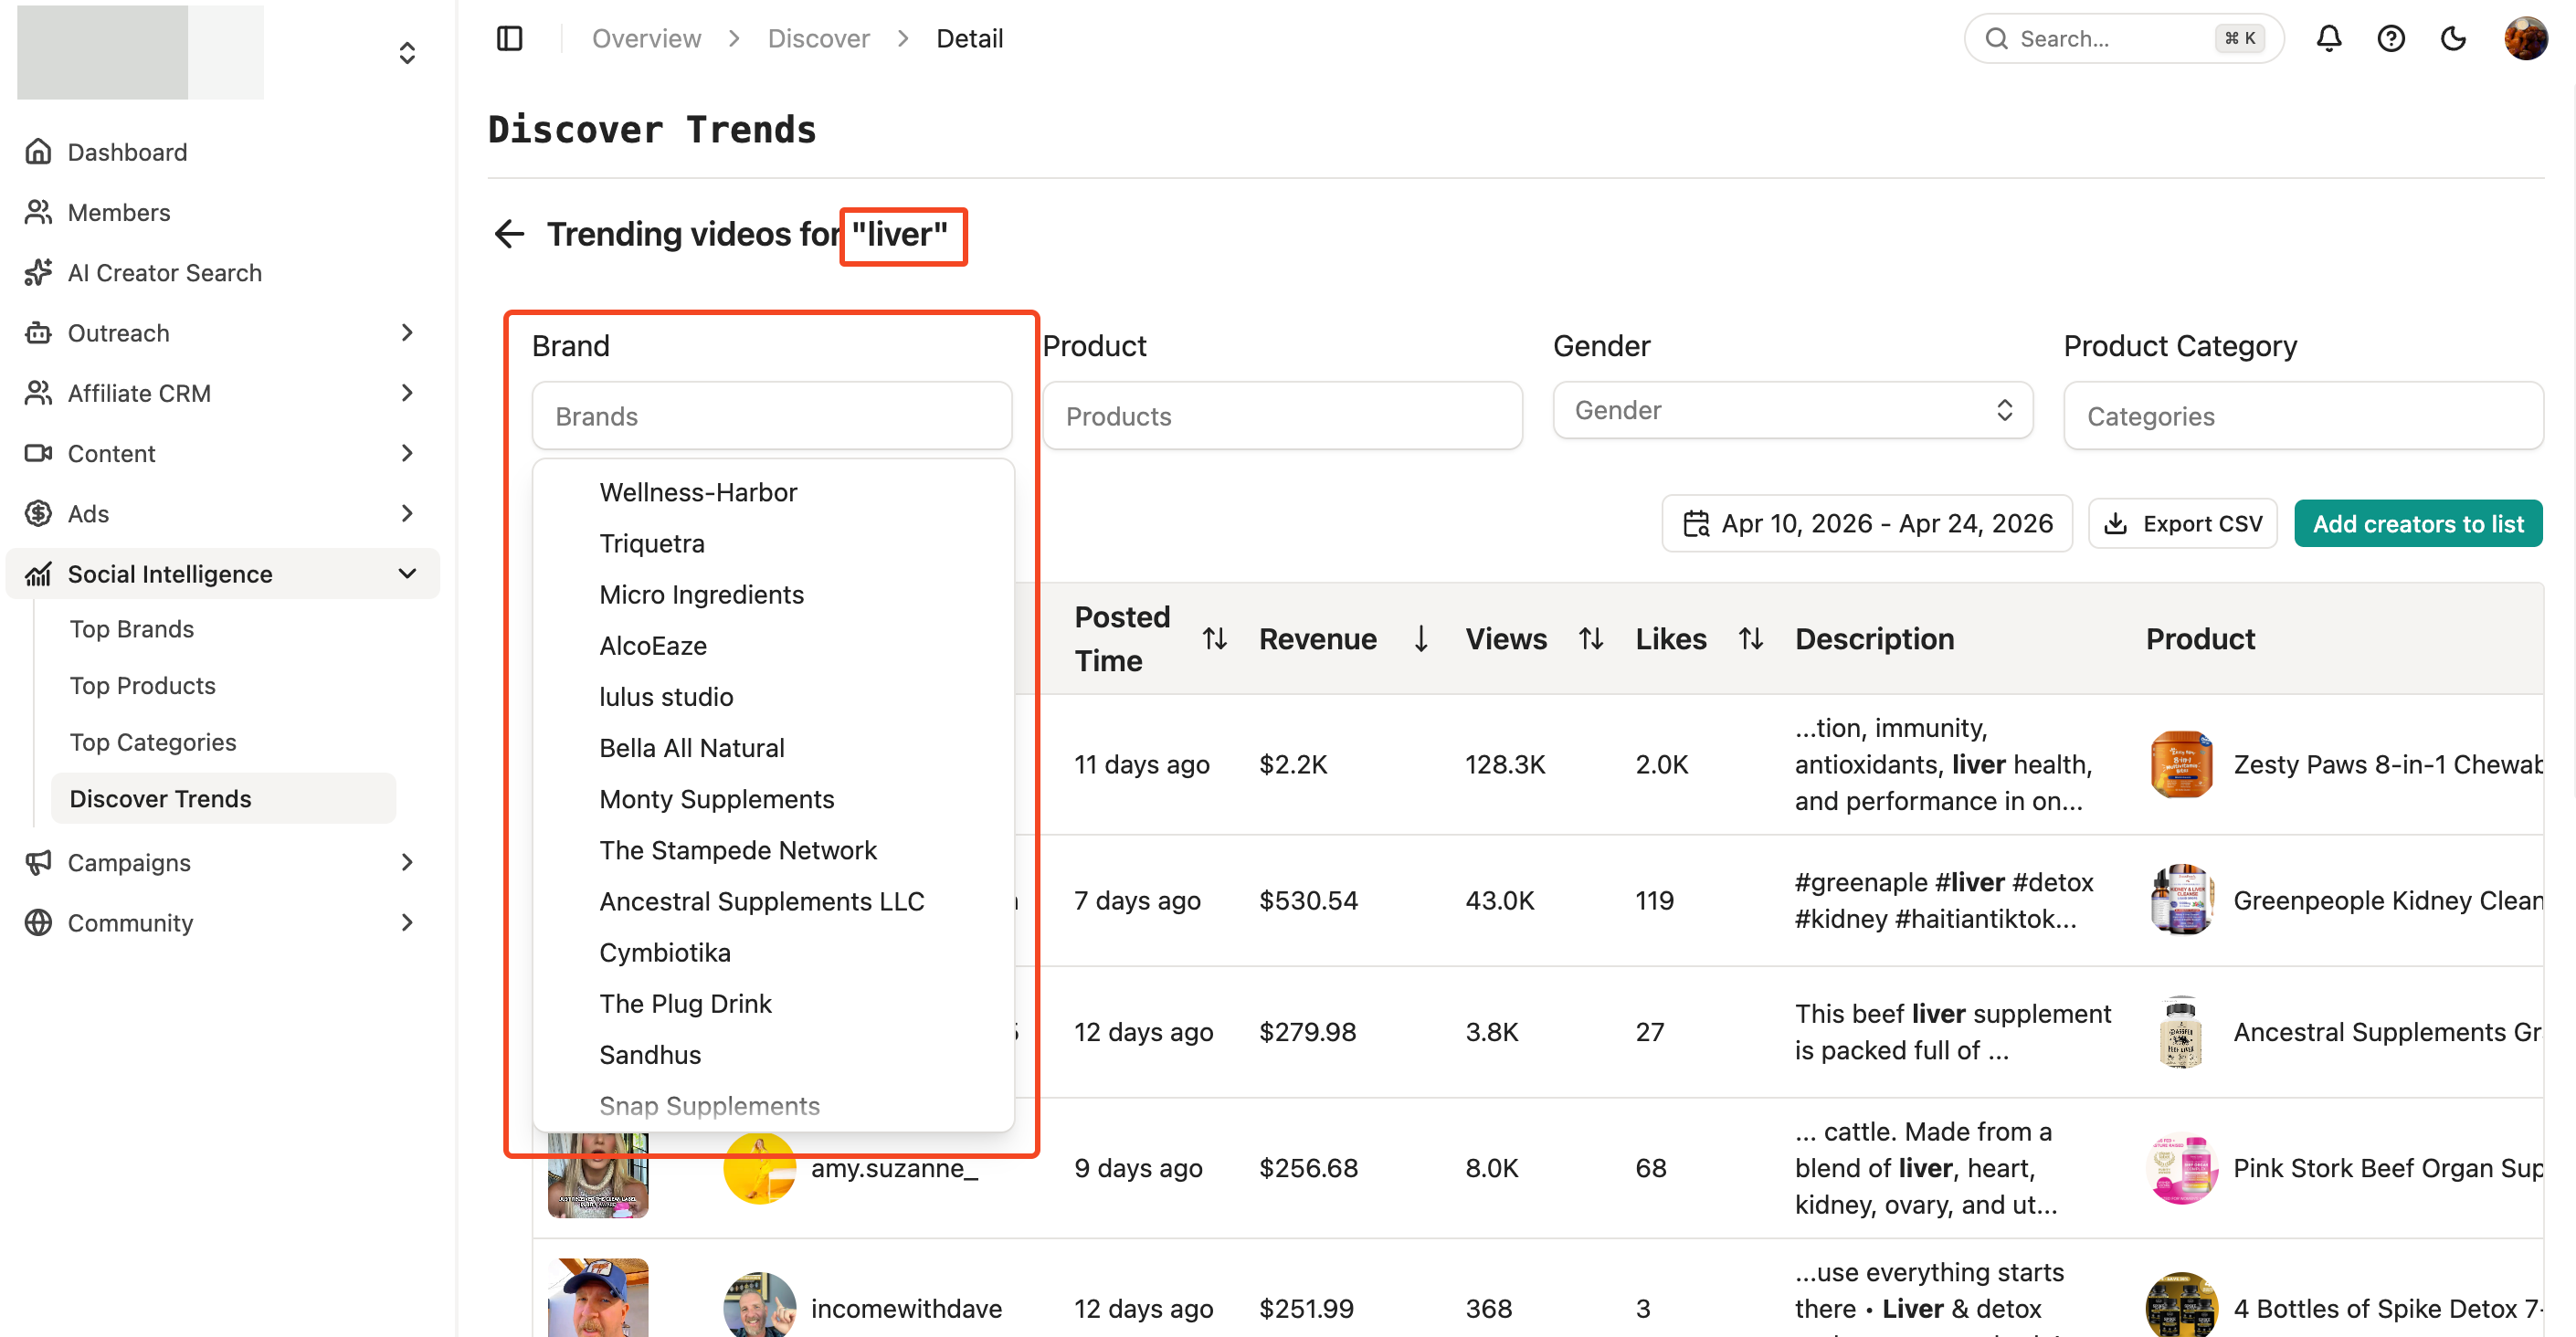The image size is (2576, 1337).
Task: Open AI Creator Search
Action: pyautogui.click(x=165, y=272)
